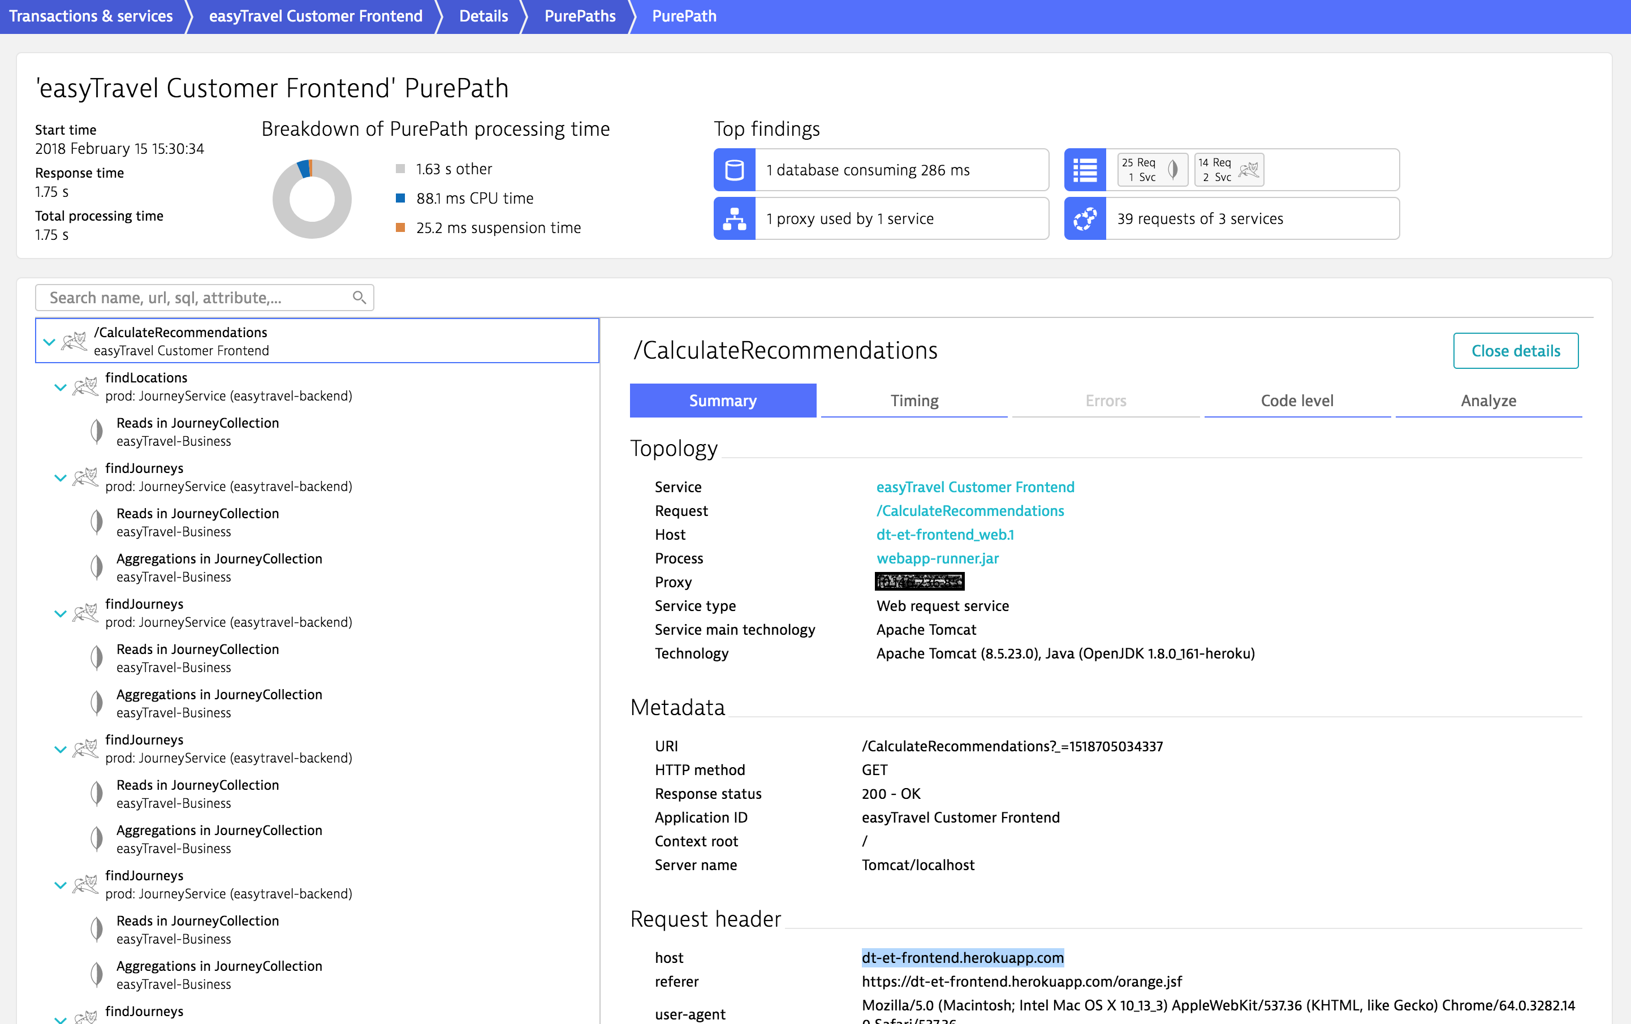The height and width of the screenshot is (1024, 1631).
Task: Collapse the fourth findJourneys node
Action: [x=59, y=885]
